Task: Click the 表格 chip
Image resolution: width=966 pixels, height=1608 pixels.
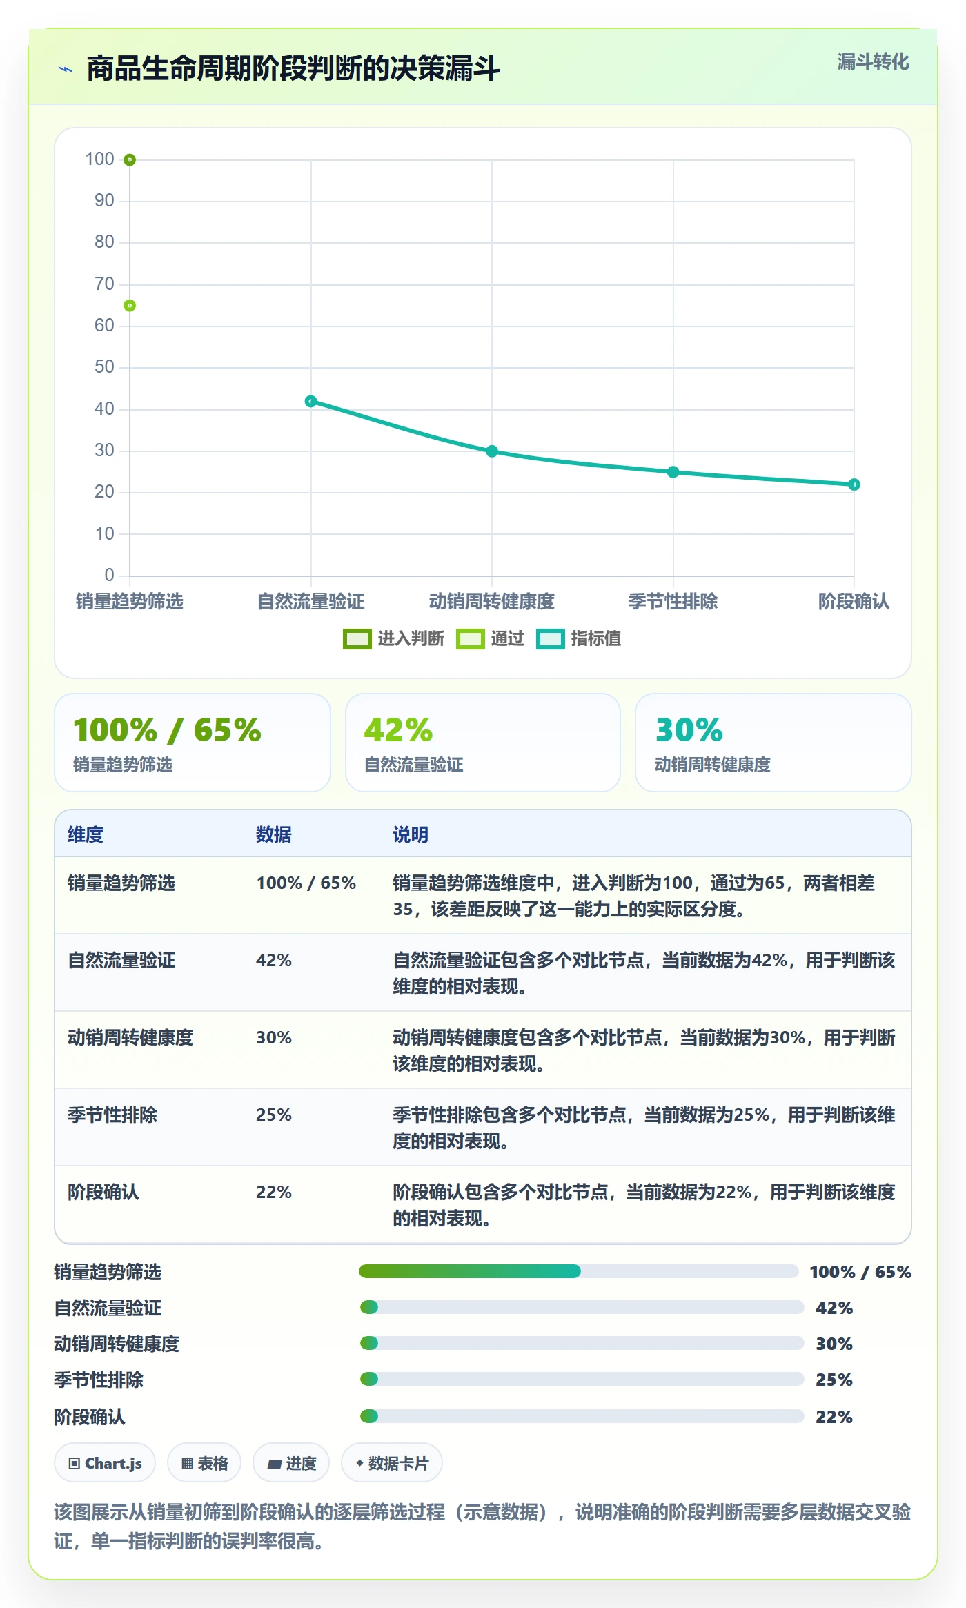Action: [204, 1462]
